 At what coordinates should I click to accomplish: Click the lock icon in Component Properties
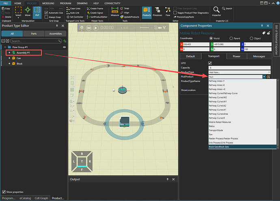(269, 33)
